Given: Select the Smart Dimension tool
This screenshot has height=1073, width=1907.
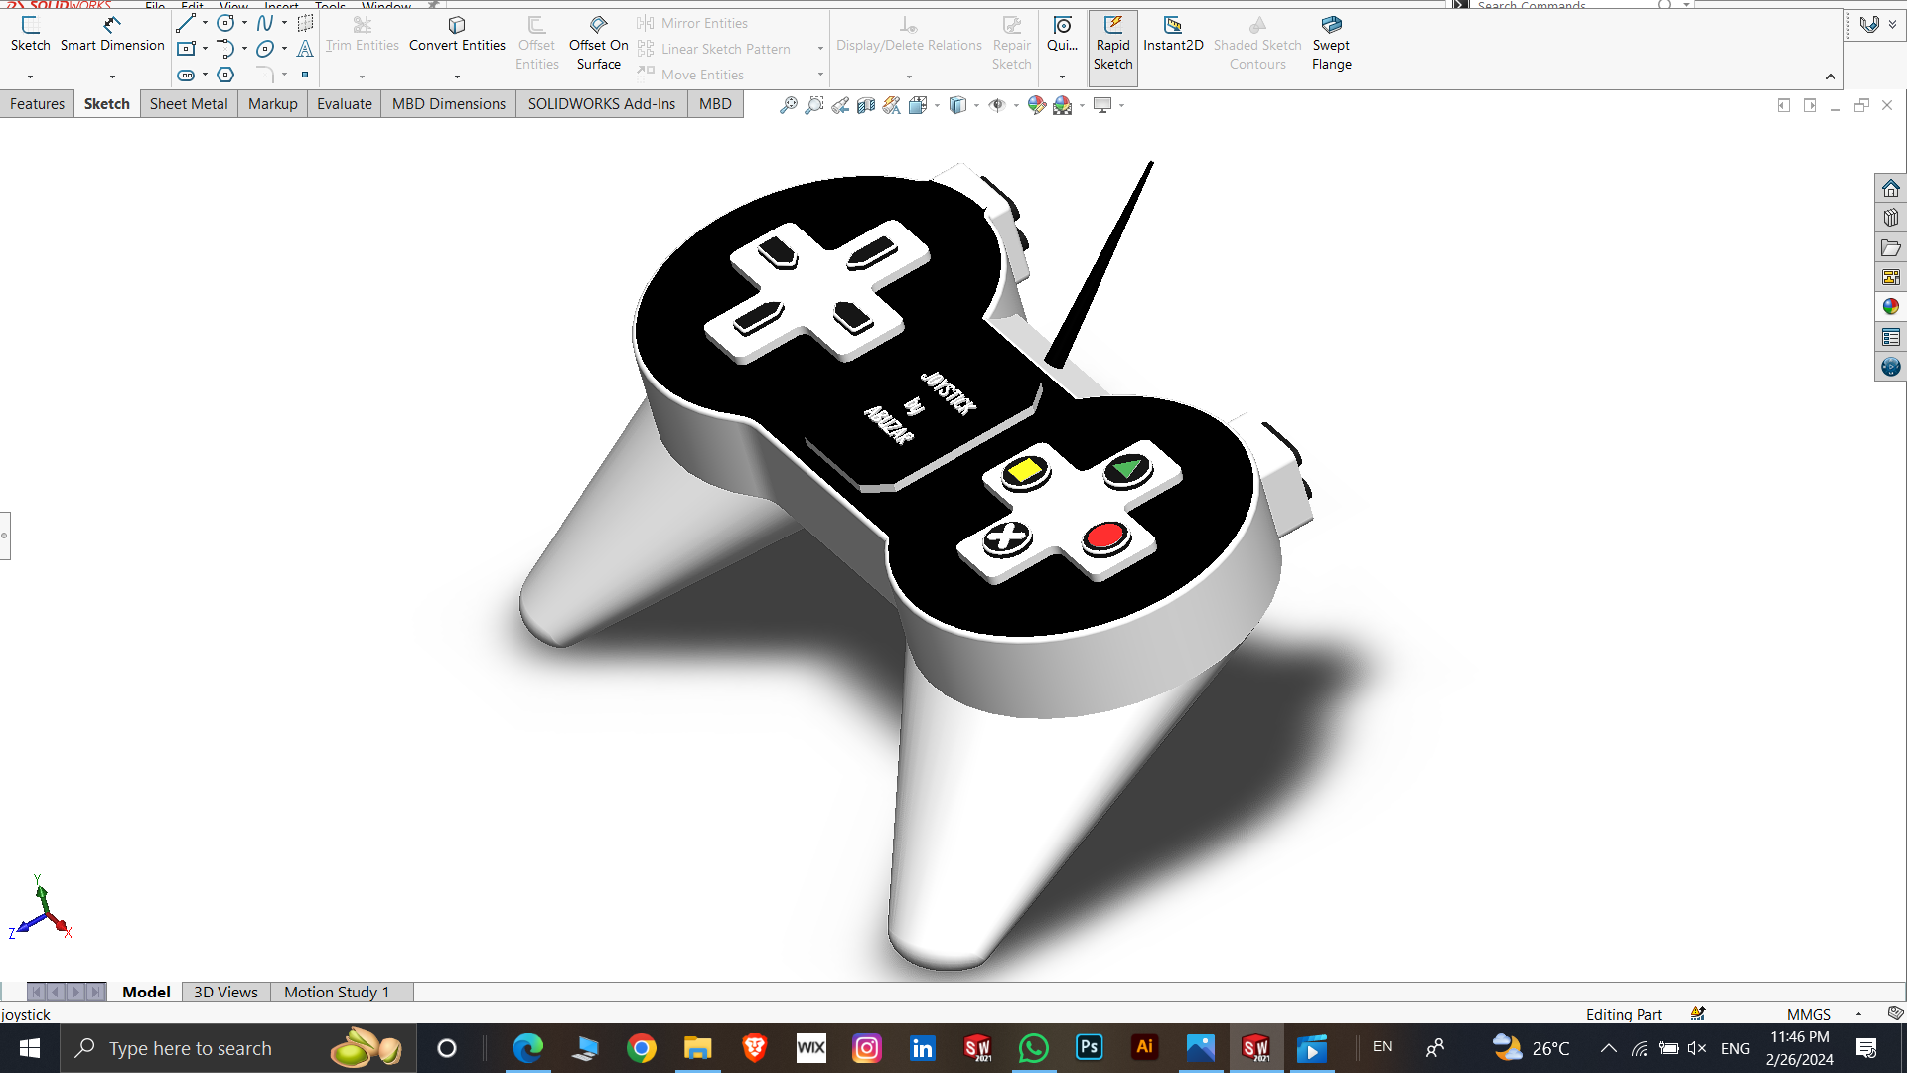Looking at the screenshot, I should [112, 34].
